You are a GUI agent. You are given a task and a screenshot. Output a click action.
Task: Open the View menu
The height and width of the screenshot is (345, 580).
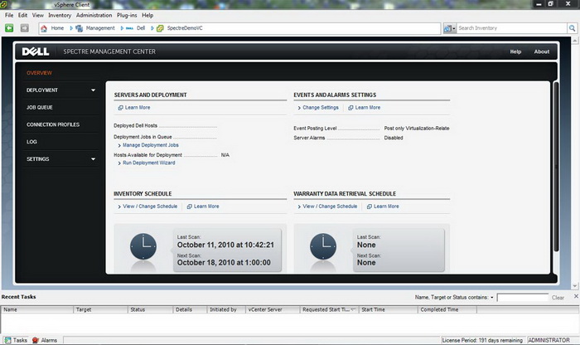[38, 15]
